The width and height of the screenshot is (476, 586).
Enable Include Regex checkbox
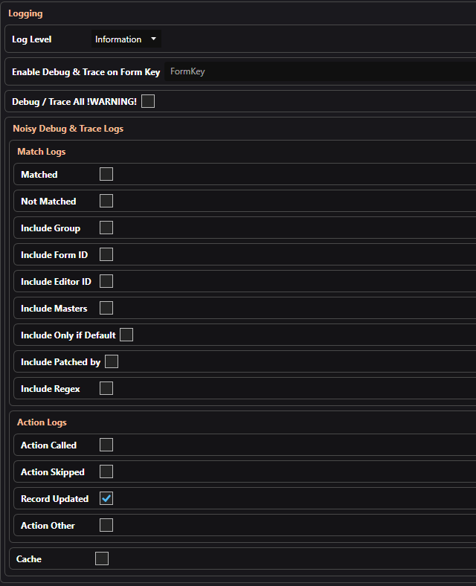(106, 389)
